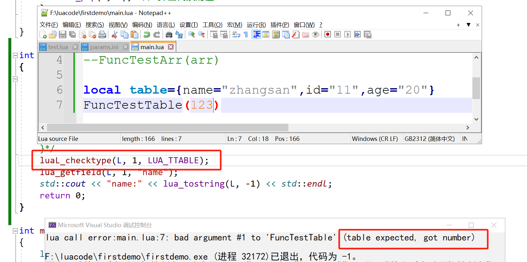This screenshot has height=262, width=527.
Task: Click the Redo toolbar icon
Action: (x=157, y=35)
